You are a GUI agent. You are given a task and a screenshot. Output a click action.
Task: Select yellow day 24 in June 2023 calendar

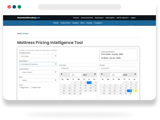pyautogui.click(x=135, y=91)
